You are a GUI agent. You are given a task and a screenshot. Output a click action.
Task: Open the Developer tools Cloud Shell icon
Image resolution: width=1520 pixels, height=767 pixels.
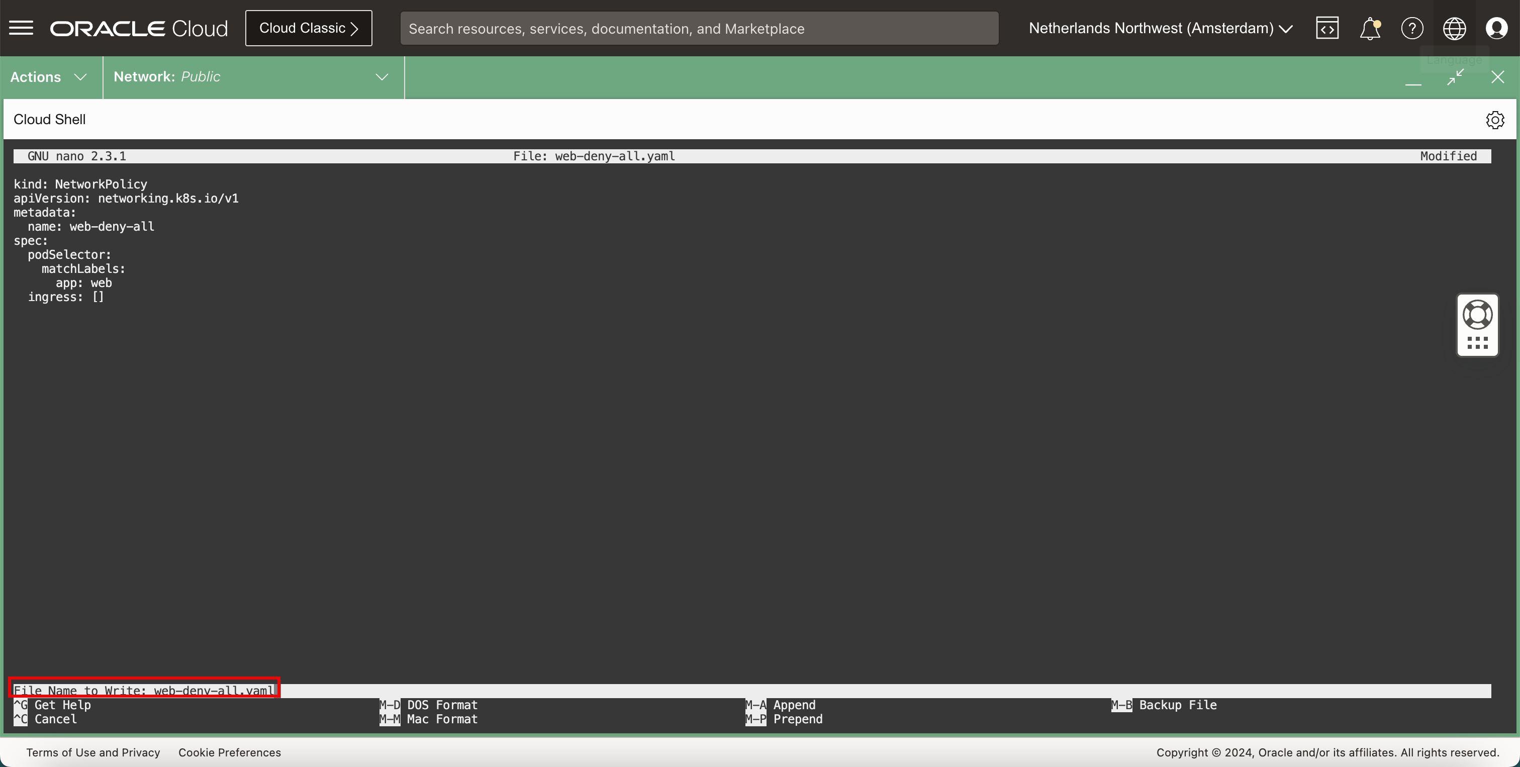click(x=1327, y=28)
